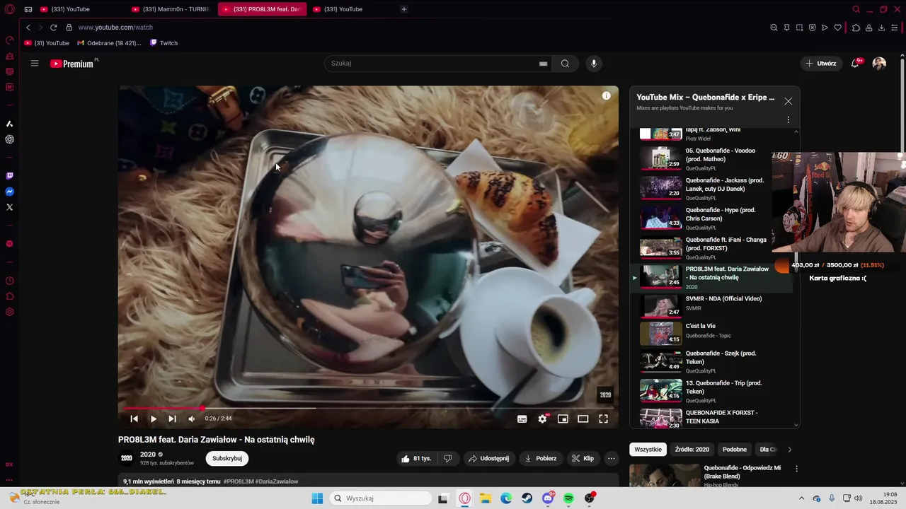This screenshot has width=906, height=509.
Task: Open the Odebrane Gmail bookmark
Action: (x=109, y=43)
